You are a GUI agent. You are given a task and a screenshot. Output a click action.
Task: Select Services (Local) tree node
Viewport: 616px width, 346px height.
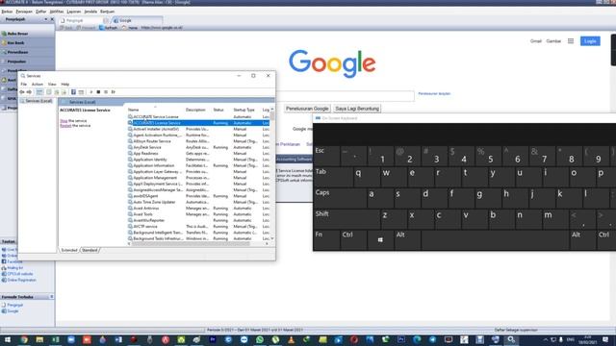[x=38, y=101]
